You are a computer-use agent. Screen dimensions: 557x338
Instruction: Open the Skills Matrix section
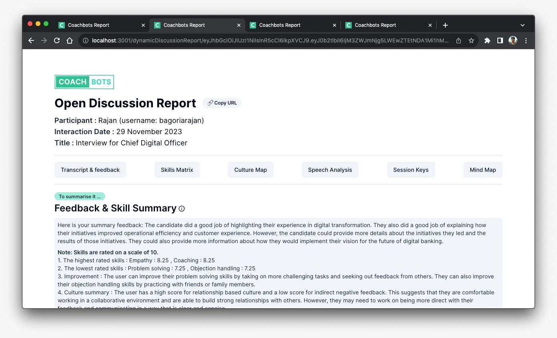(x=177, y=169)
